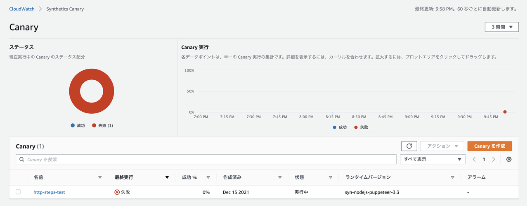Viewport: 528px width, 206px height.
Task: Click the 50% y-axis label
Action: pyautogui.click(x=190, y=91)
